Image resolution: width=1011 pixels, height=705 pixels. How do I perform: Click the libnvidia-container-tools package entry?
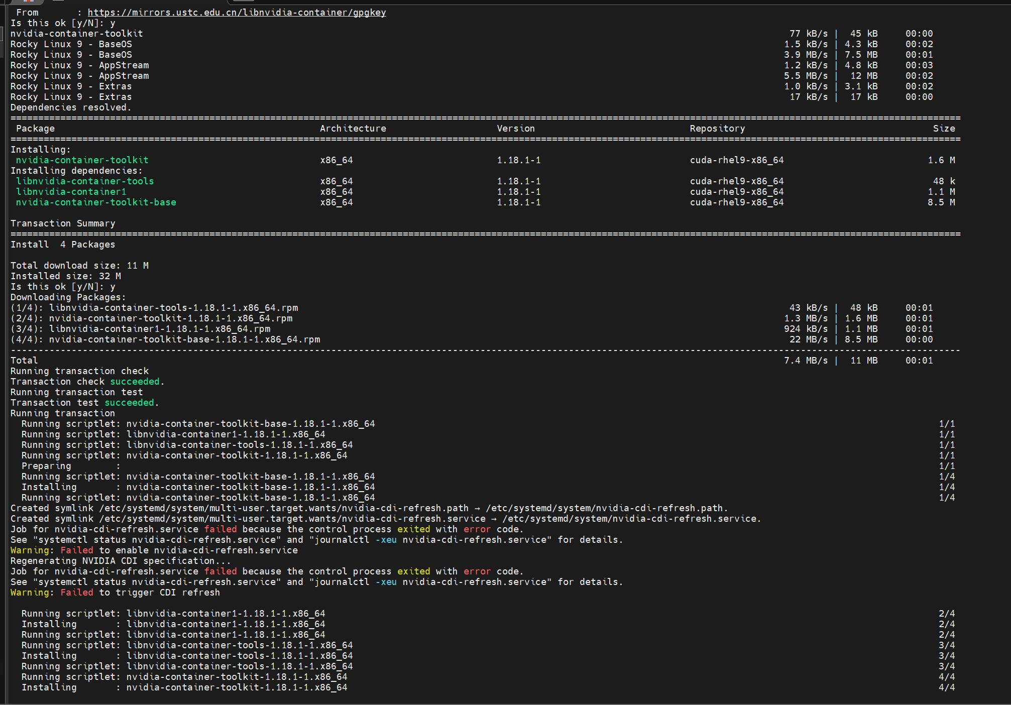[84, 181]
